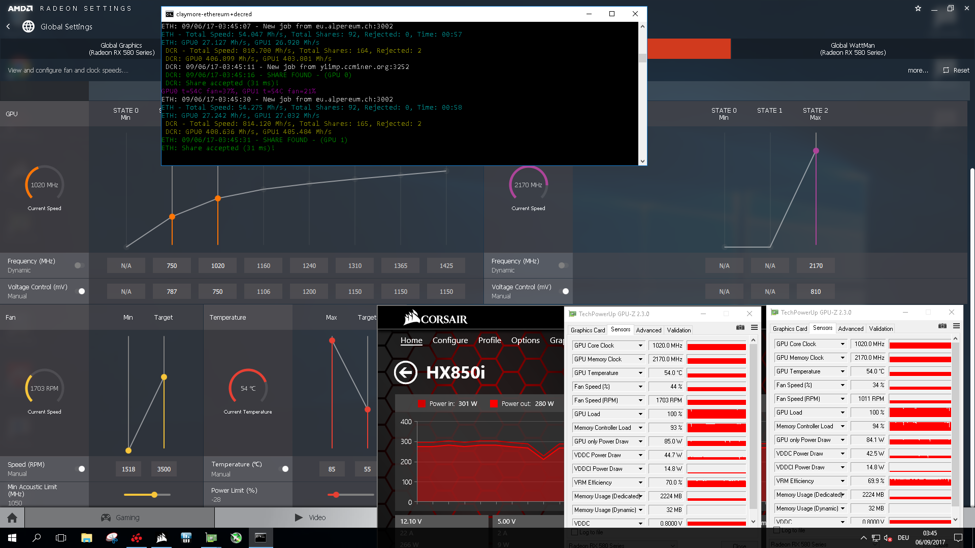Open Task View on the taskbar

(61, 538)
